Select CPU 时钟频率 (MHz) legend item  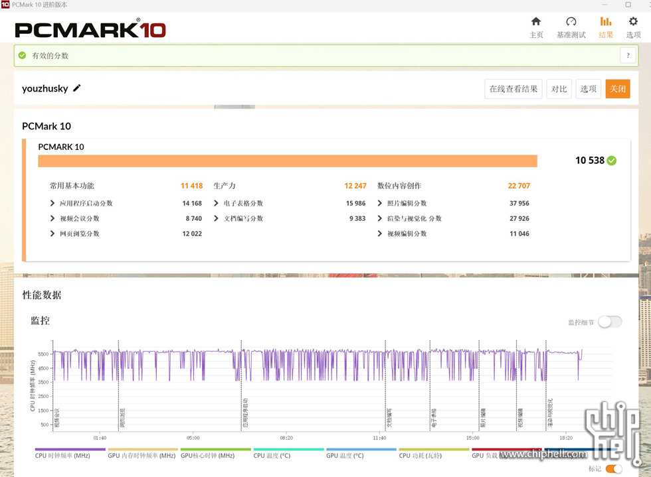[x=70, y=454]
